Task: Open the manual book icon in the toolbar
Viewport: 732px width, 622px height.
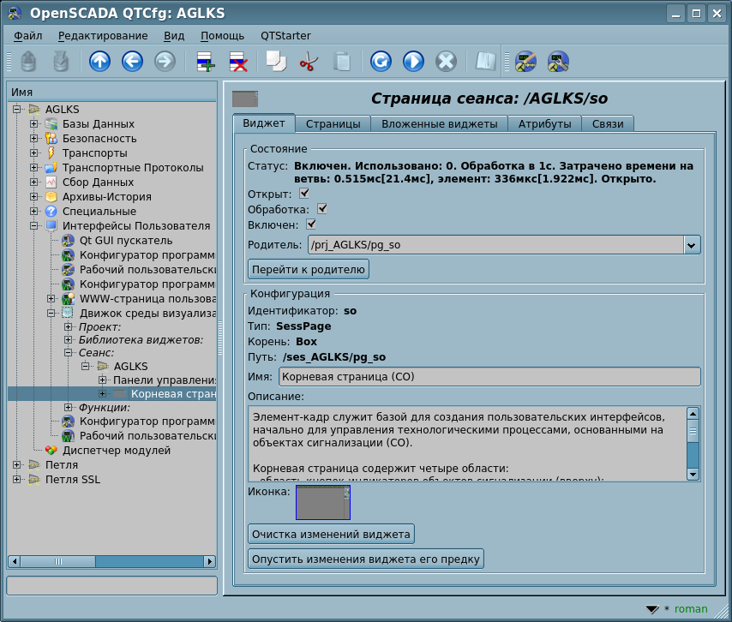Action: click(485, 62)
